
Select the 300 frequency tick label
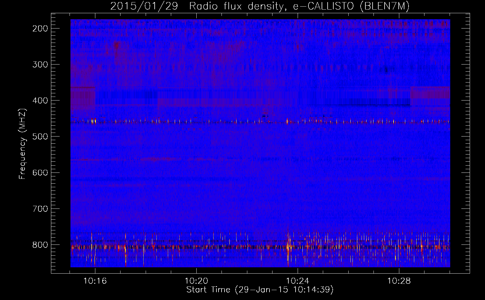[x=40, y=64]
